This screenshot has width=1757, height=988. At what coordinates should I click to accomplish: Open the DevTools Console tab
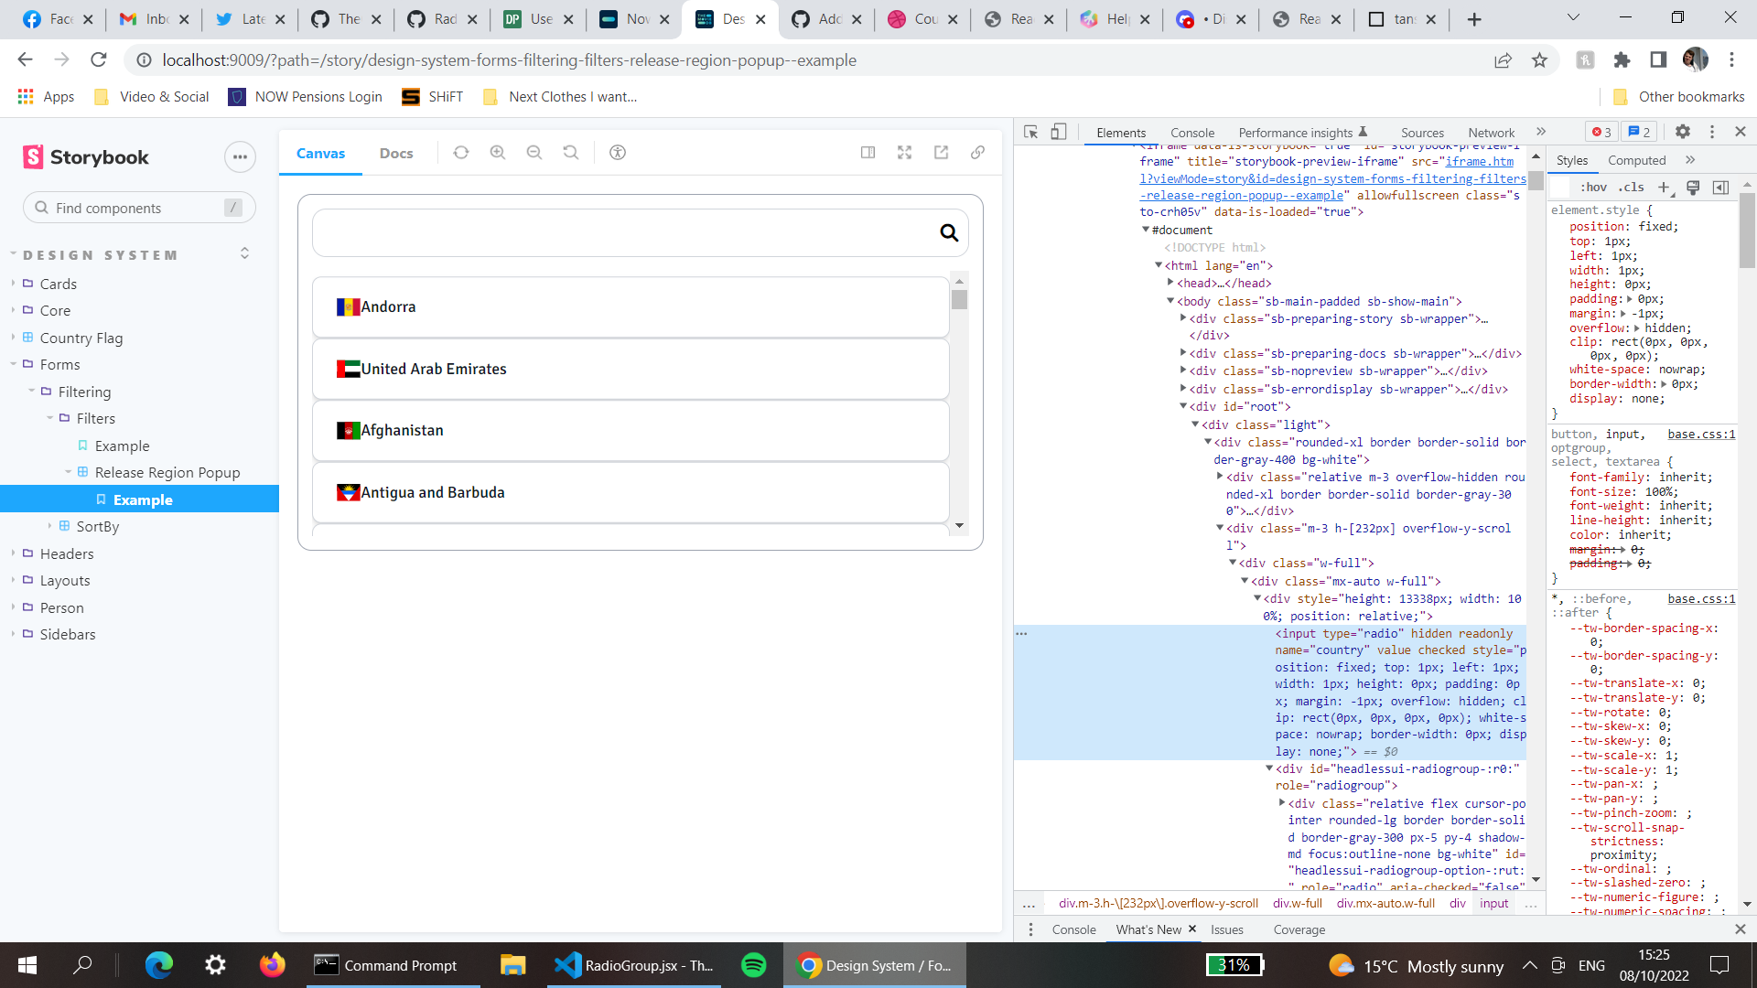click(1192, 133)
